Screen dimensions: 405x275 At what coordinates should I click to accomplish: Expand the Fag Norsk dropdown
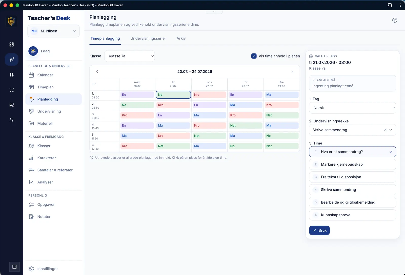352,108
